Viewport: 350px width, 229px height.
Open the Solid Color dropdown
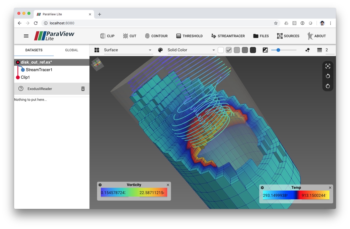(192, 50)
